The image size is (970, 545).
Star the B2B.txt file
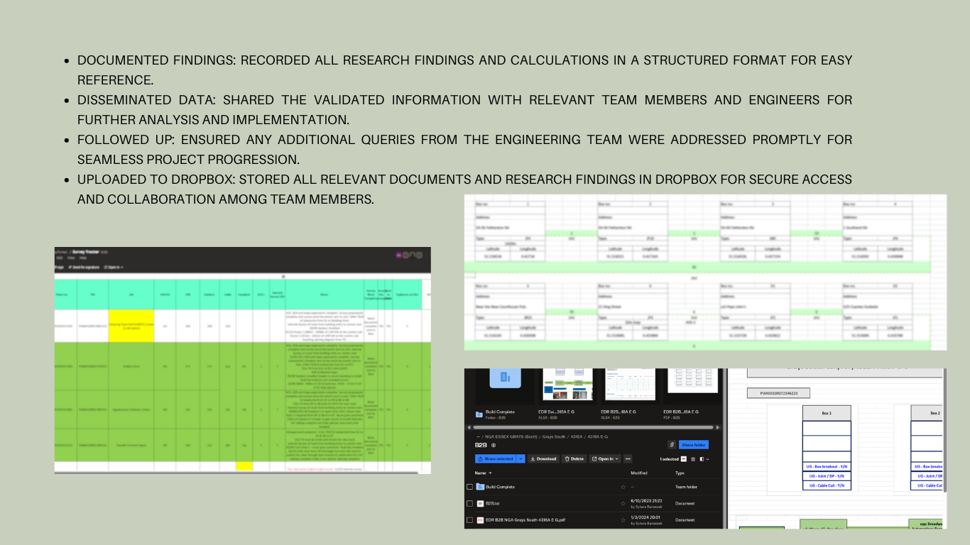coord(623,503)
